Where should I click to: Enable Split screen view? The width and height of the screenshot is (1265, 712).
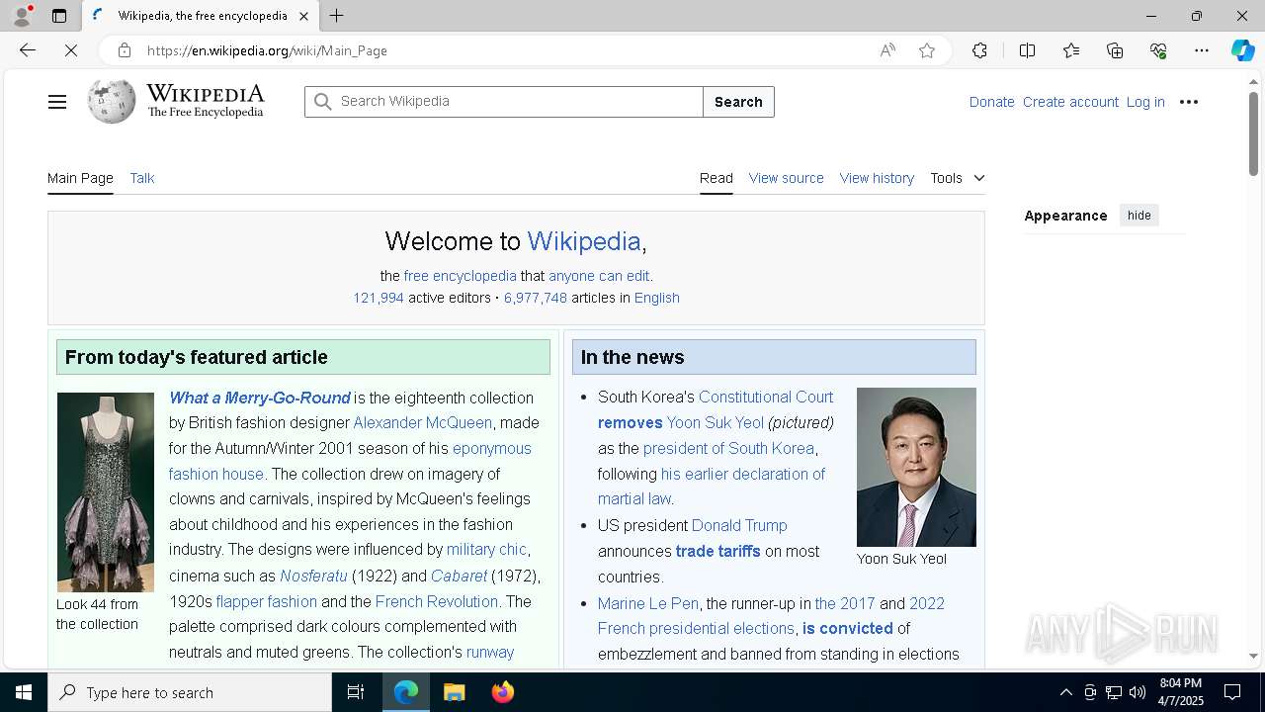pyautogui.click(x=1027, y=50)
